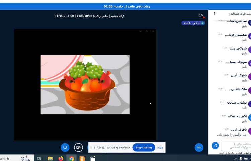Close the shared presentation window
The height and width of the screenshot is (161, 251).
click(x=153, y=31)
